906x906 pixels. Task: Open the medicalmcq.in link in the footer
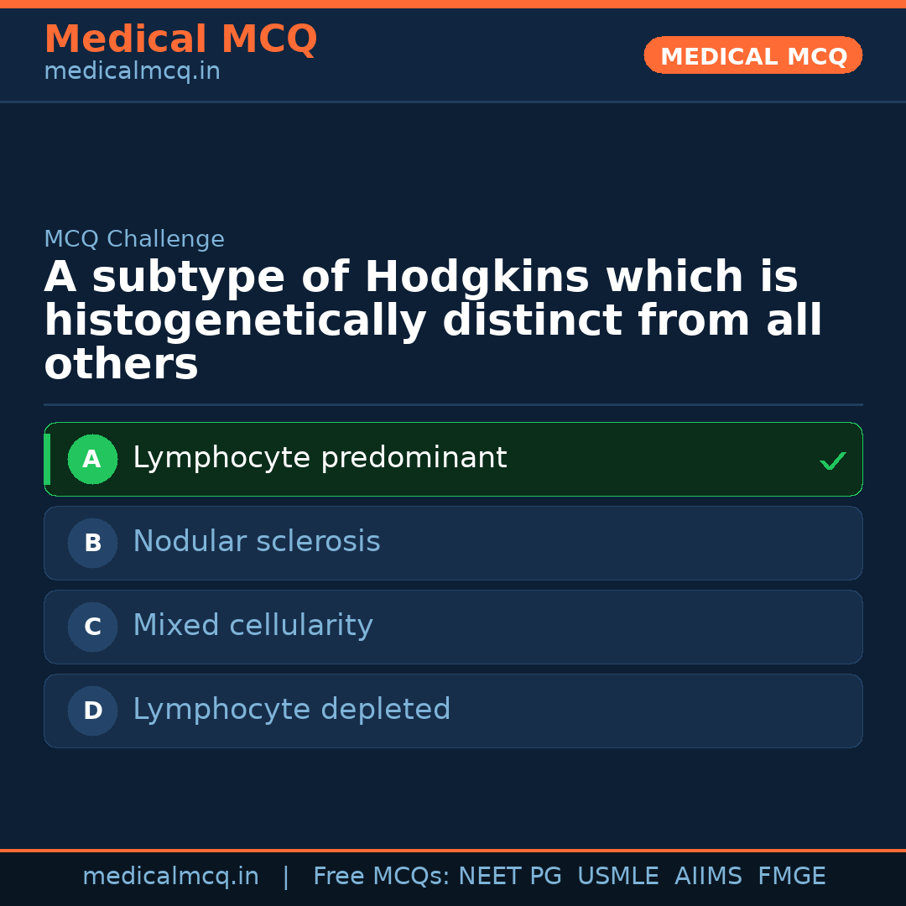[x=170, y=877]
